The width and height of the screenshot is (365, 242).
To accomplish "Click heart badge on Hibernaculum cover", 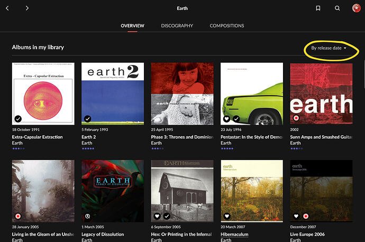I will (x=226, y=216).
